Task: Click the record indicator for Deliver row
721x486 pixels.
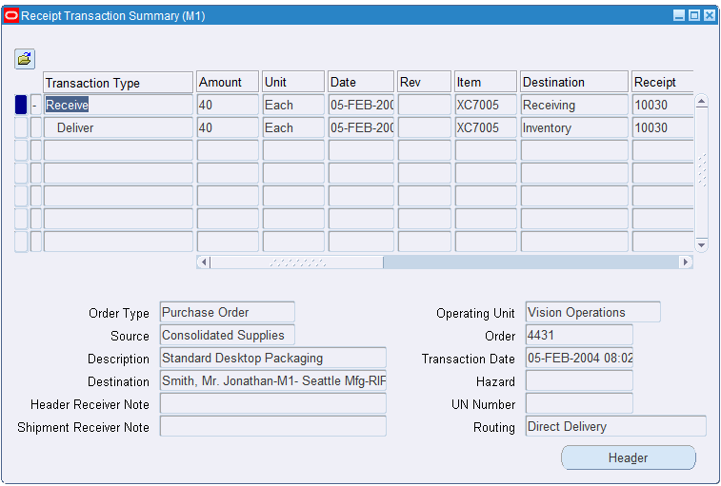Action: click(x=21, y=127)
